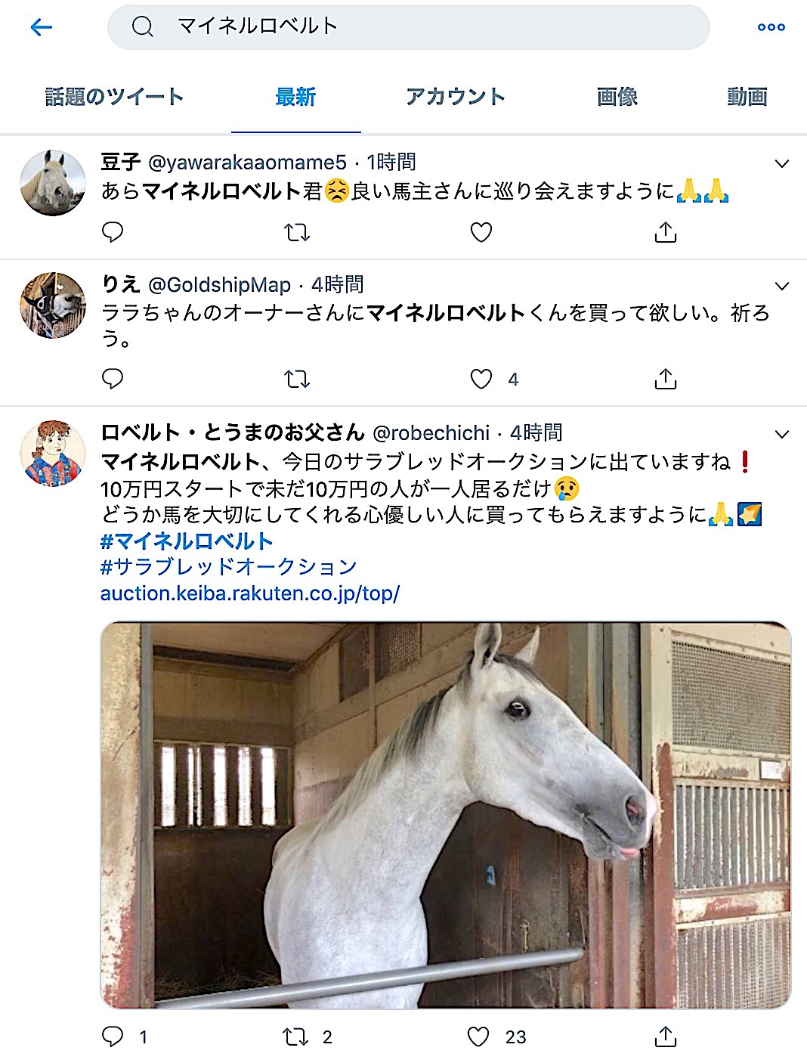Screen dimensions: 807x1063
Task: Like りえ's tweet with 4 likes
Action: click(x=481, y=379)
